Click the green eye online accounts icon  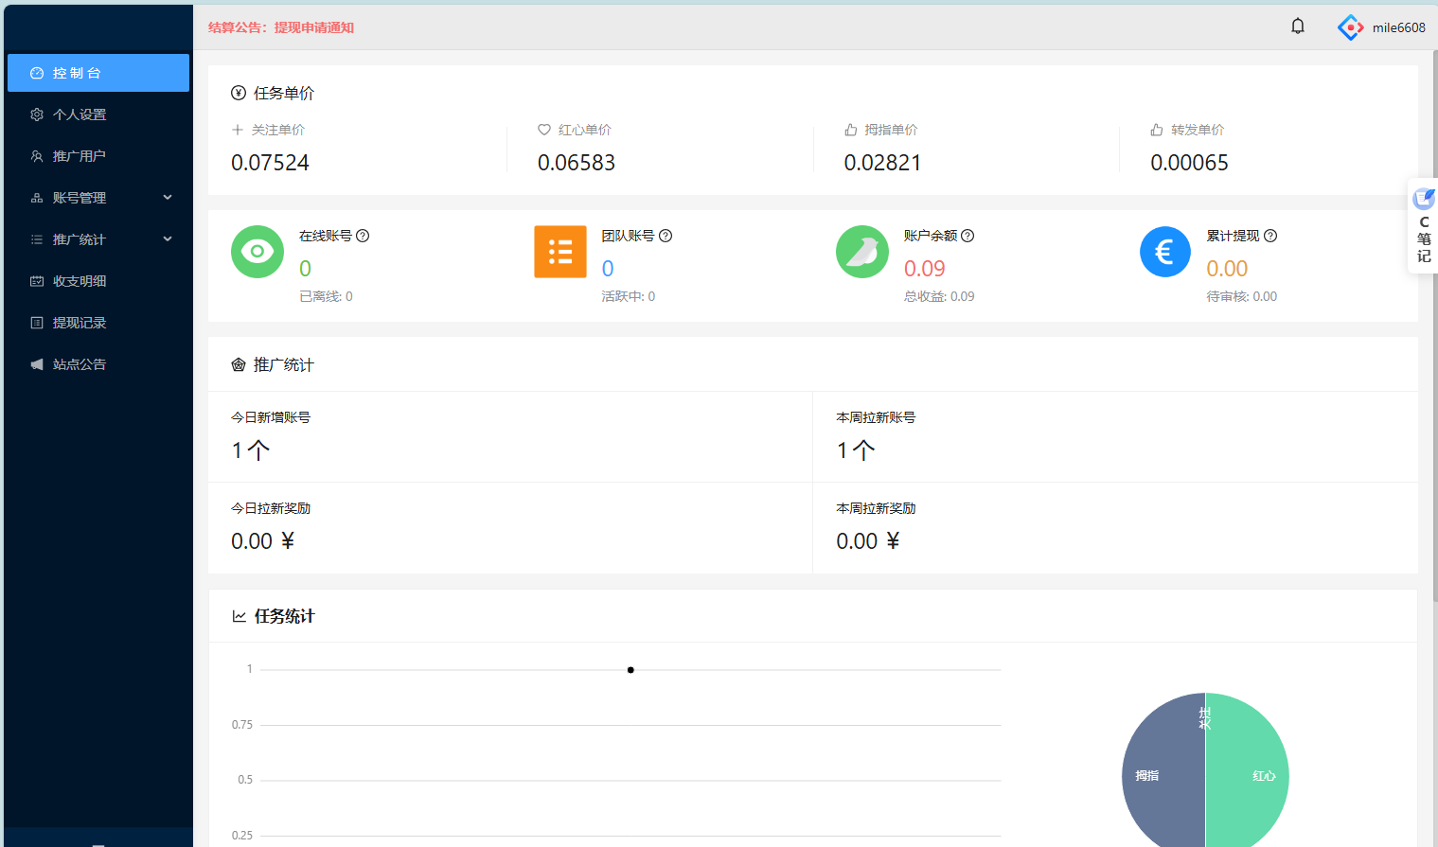tap(257, 252)
